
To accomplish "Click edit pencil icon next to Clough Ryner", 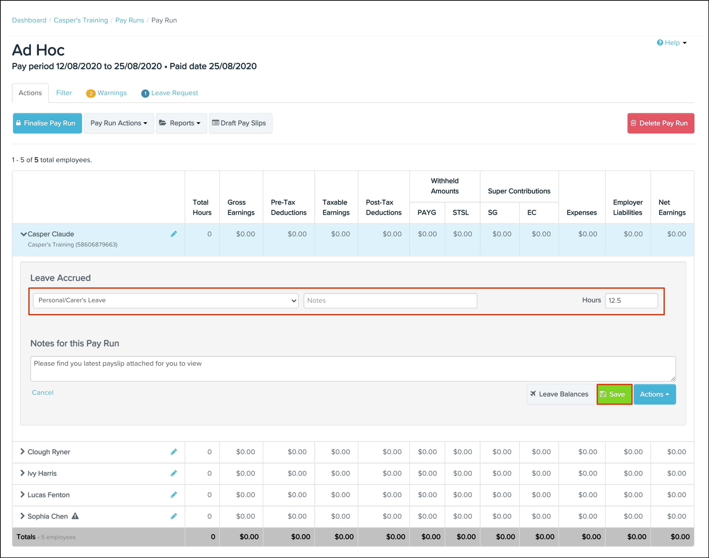I will point(174,452).
